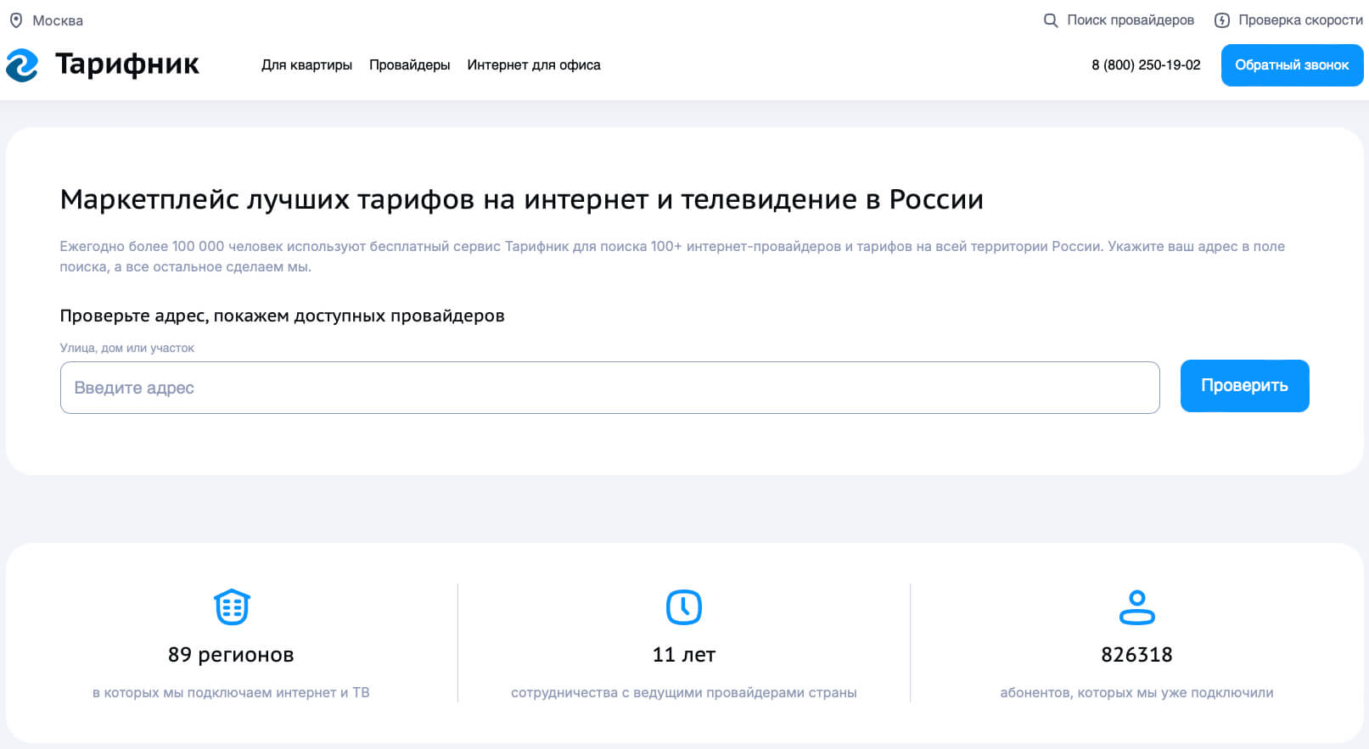Click the phone number 8 (800) 250-19-02
The image size is (1369, 749).
click(1146, 65)
